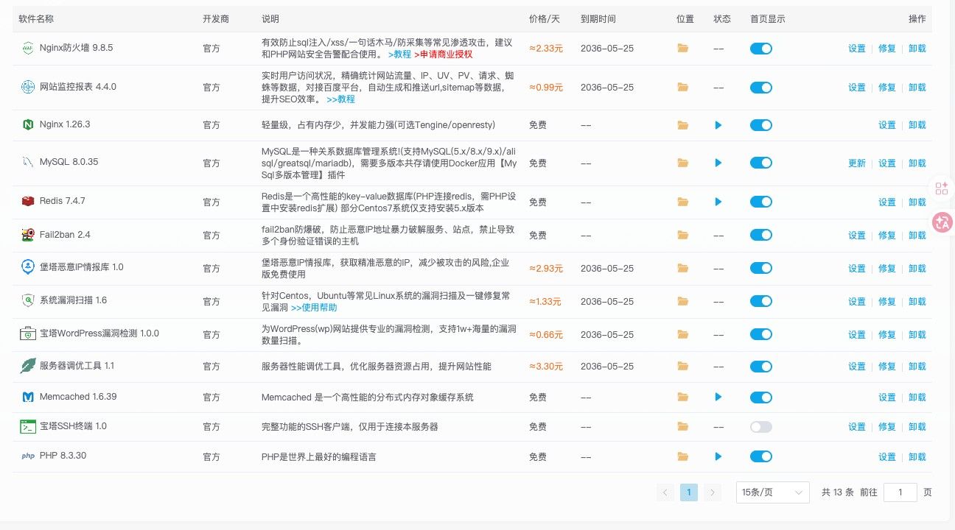Click the Redis red cube logo
The width and height of the screenshot is (955, 530).
27,201
